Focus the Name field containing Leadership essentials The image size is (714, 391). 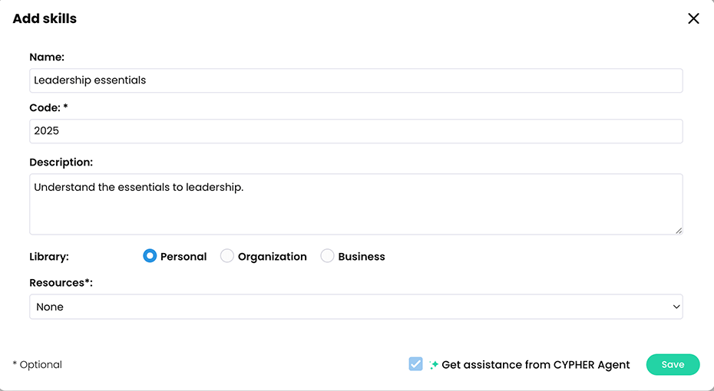(x=355, y=80)
